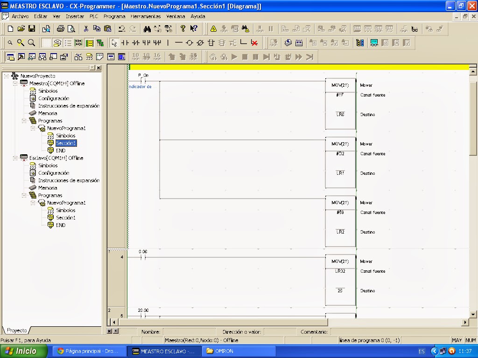Insert a new normally open contact
The height and width of the screenshot is (358, 478).
125,43
